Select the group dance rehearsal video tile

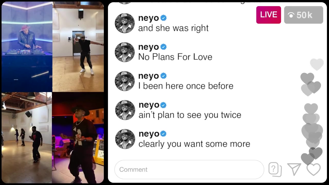27,137
